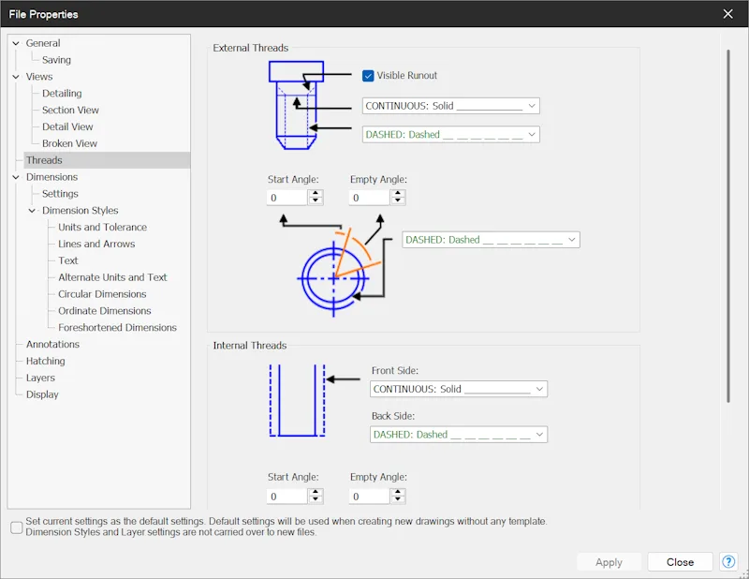The width and height of the screenshot is (749, 579).
Task: Click the Apply button
Action: [609, 562]
